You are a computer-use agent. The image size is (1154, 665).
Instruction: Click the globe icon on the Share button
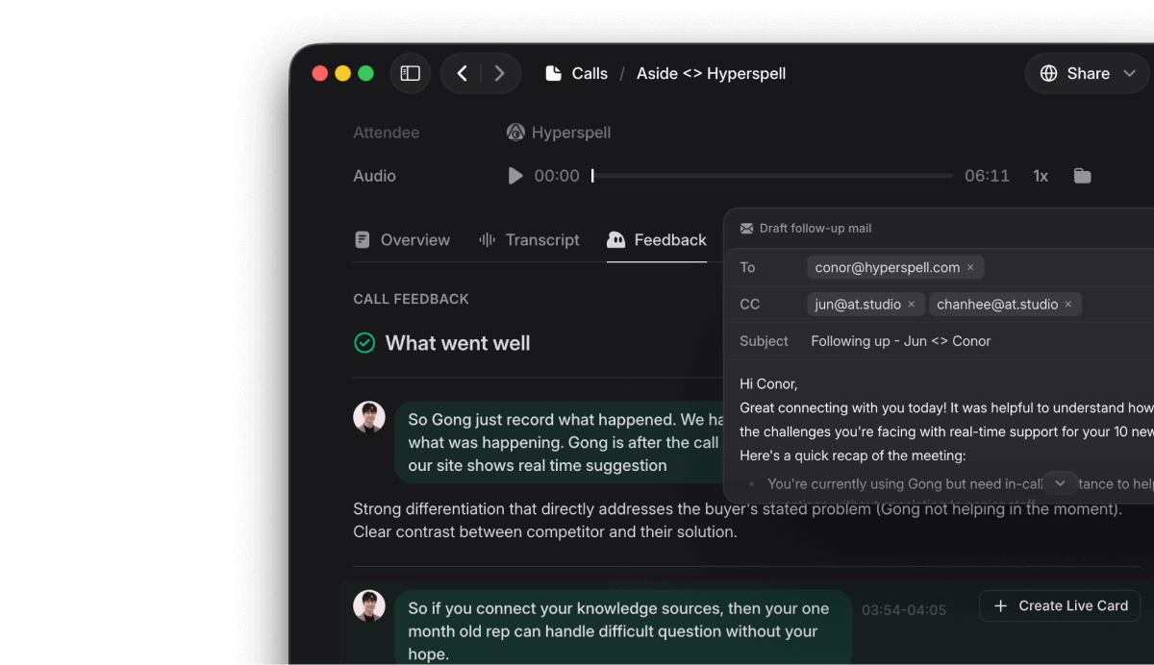click(x=1048, y=73)
